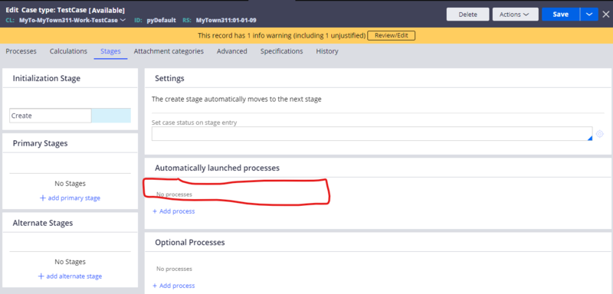
Task: Click the create stage auto-move description text
Action: click(237, 100)
